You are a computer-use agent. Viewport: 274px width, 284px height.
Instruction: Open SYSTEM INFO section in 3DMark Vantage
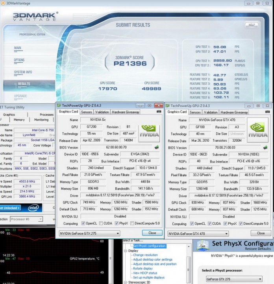click(x=23, y=72)
